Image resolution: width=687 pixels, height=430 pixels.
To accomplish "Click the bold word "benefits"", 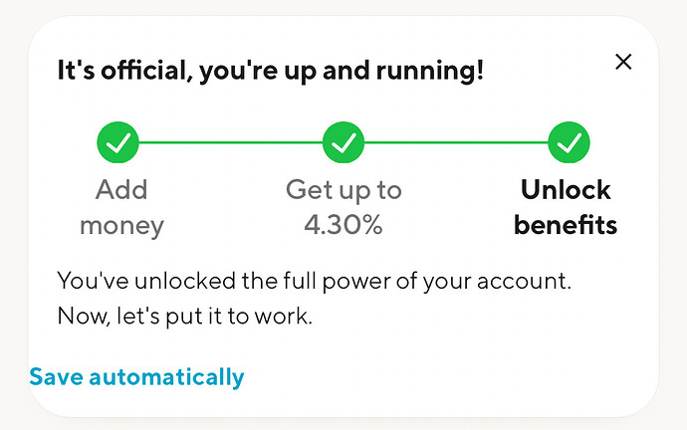I will point(566,225).
